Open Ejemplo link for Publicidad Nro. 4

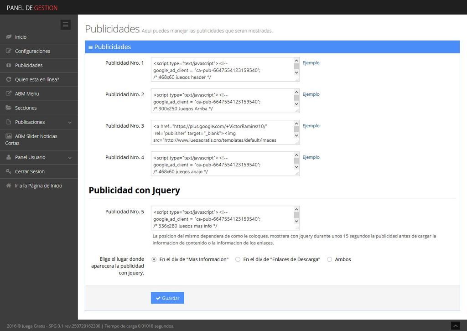pyautogui.click(x=311, y=157)
